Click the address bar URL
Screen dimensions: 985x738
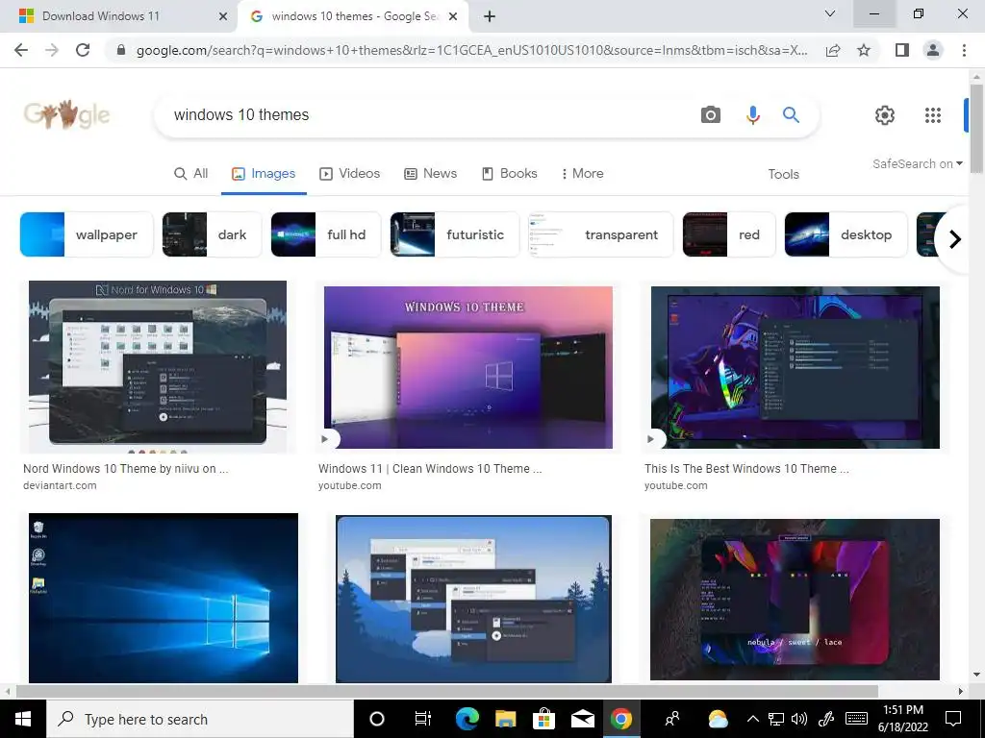coord(471,50)
